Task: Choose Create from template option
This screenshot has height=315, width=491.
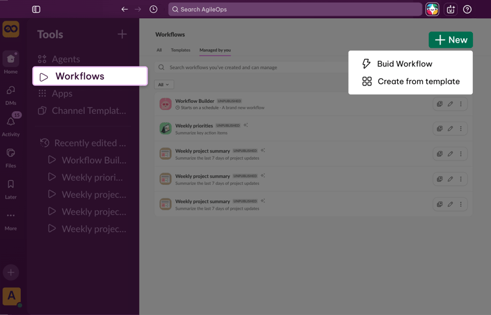Action: tap(410, 81)
